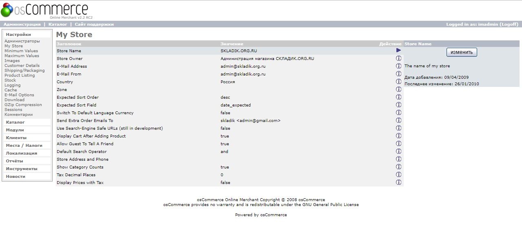Image resolution: width=522 pixels, height=237 pixels.
Task: Expand the Модули sidebar section
Action: 15,130
